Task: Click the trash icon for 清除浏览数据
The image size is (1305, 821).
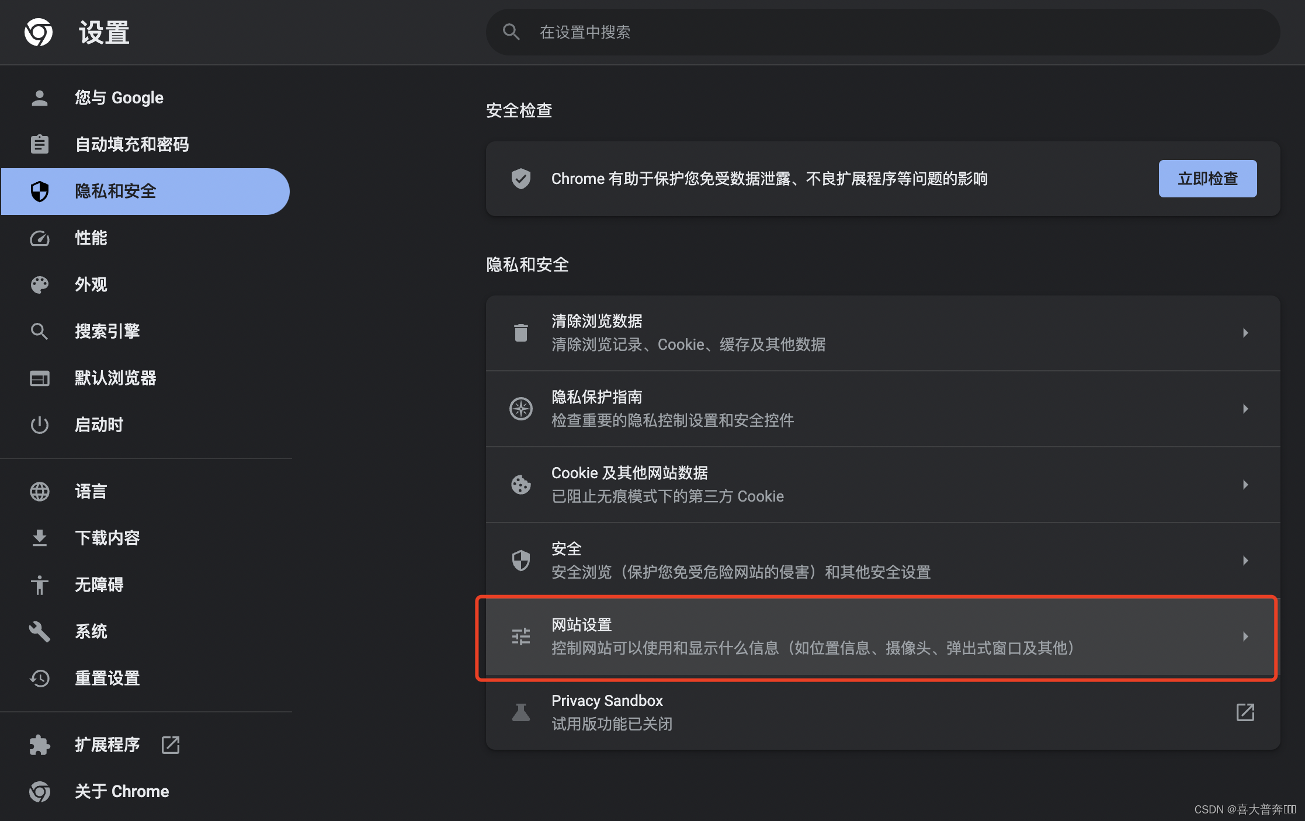Action: coord(520,333)
